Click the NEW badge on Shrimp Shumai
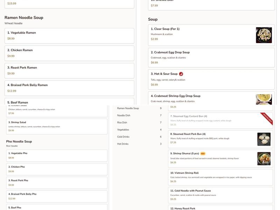Image resolution: width=280 pixels, height=210 pixels. pos(203,154)
